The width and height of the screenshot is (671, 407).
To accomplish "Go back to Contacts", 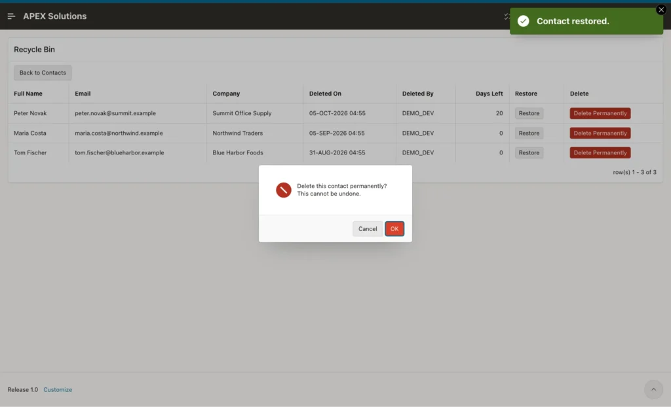I will coord(43,73).
